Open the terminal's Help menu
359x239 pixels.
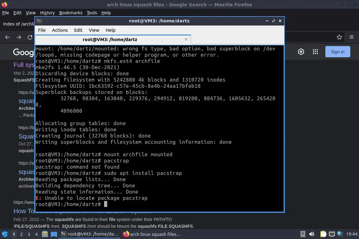(110, 30)
